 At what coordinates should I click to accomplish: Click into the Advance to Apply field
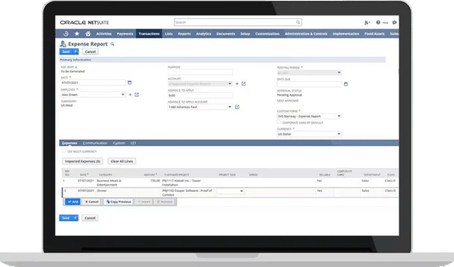pyautogui.click(x=201, y=96)
